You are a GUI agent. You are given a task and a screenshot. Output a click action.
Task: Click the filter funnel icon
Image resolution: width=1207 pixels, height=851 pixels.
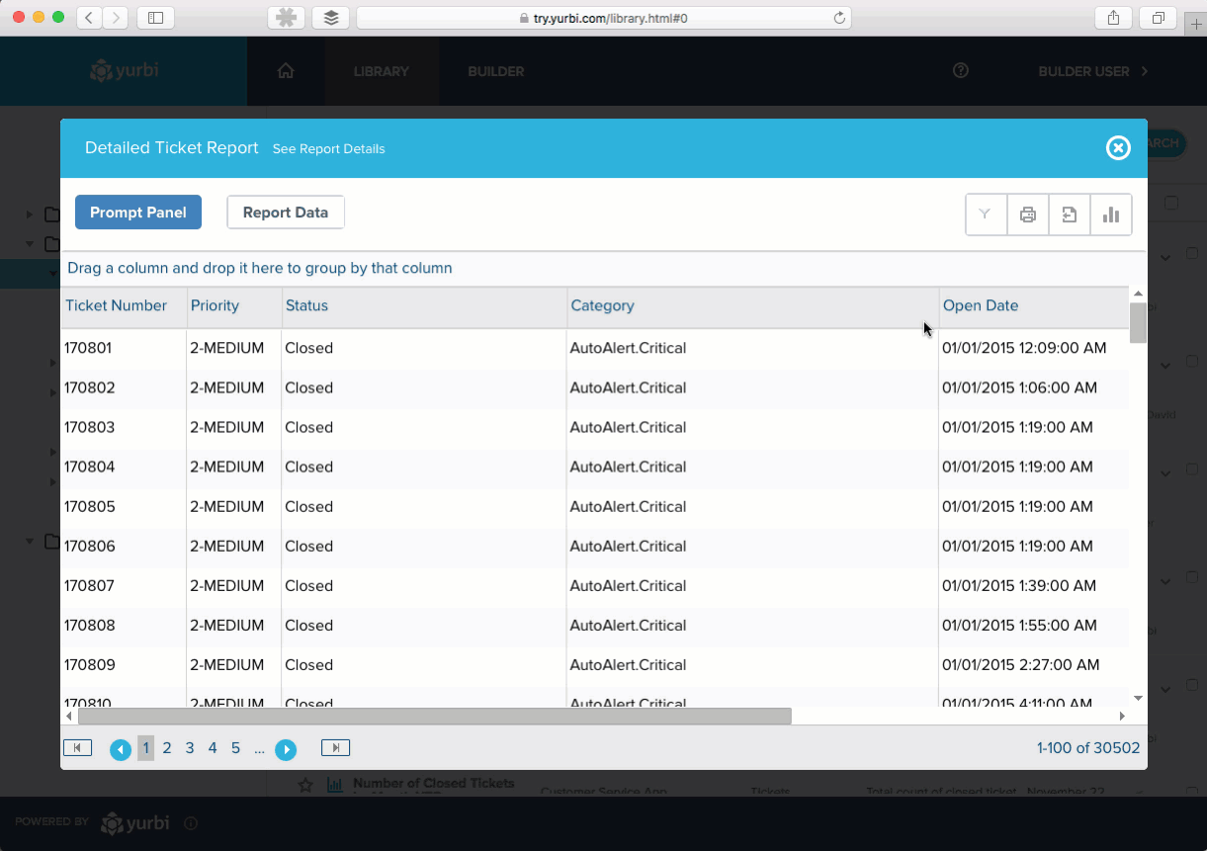point(986,214)
